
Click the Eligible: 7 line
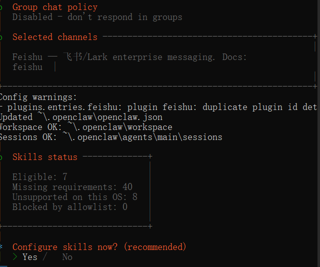point(40,177)
